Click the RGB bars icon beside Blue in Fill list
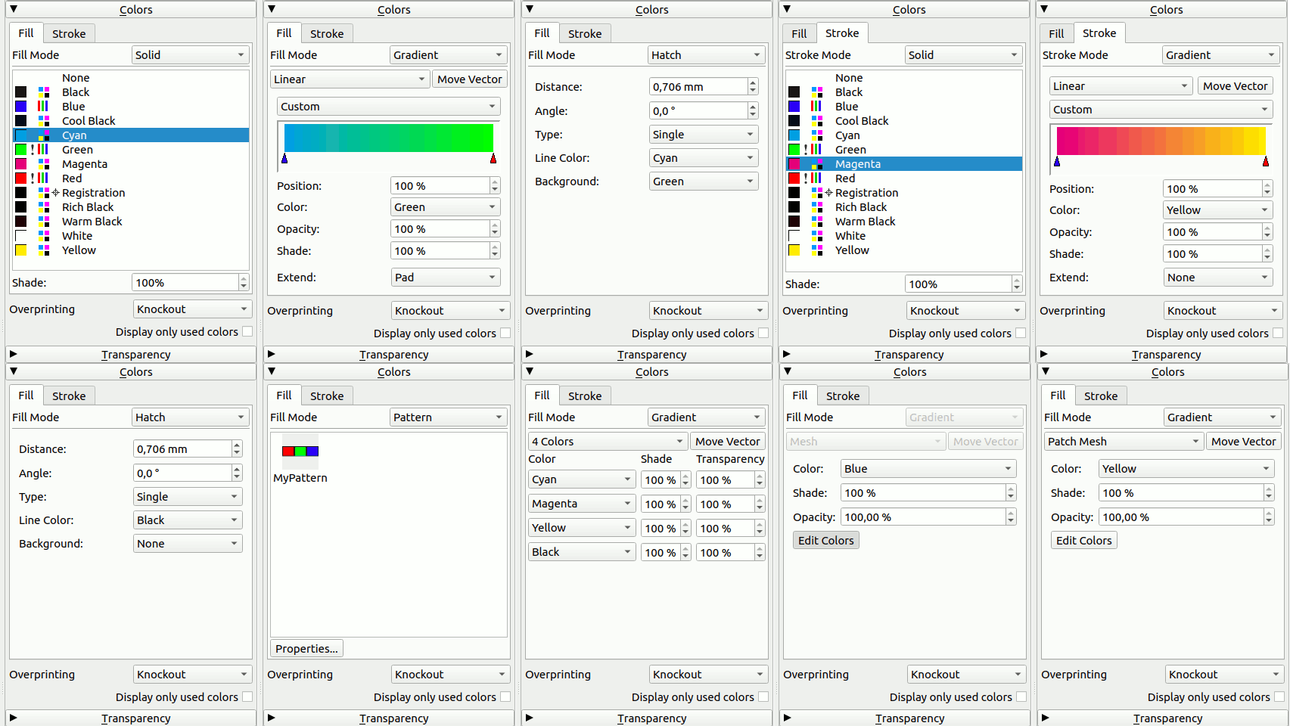The image size is (1290, 726). [x=43, y=107]
